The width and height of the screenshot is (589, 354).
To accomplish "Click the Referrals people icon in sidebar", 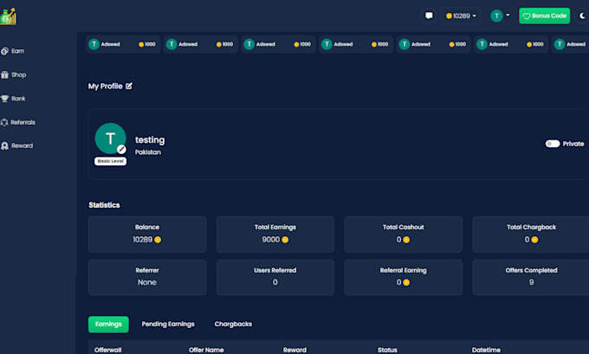I will tap(4, 122).
